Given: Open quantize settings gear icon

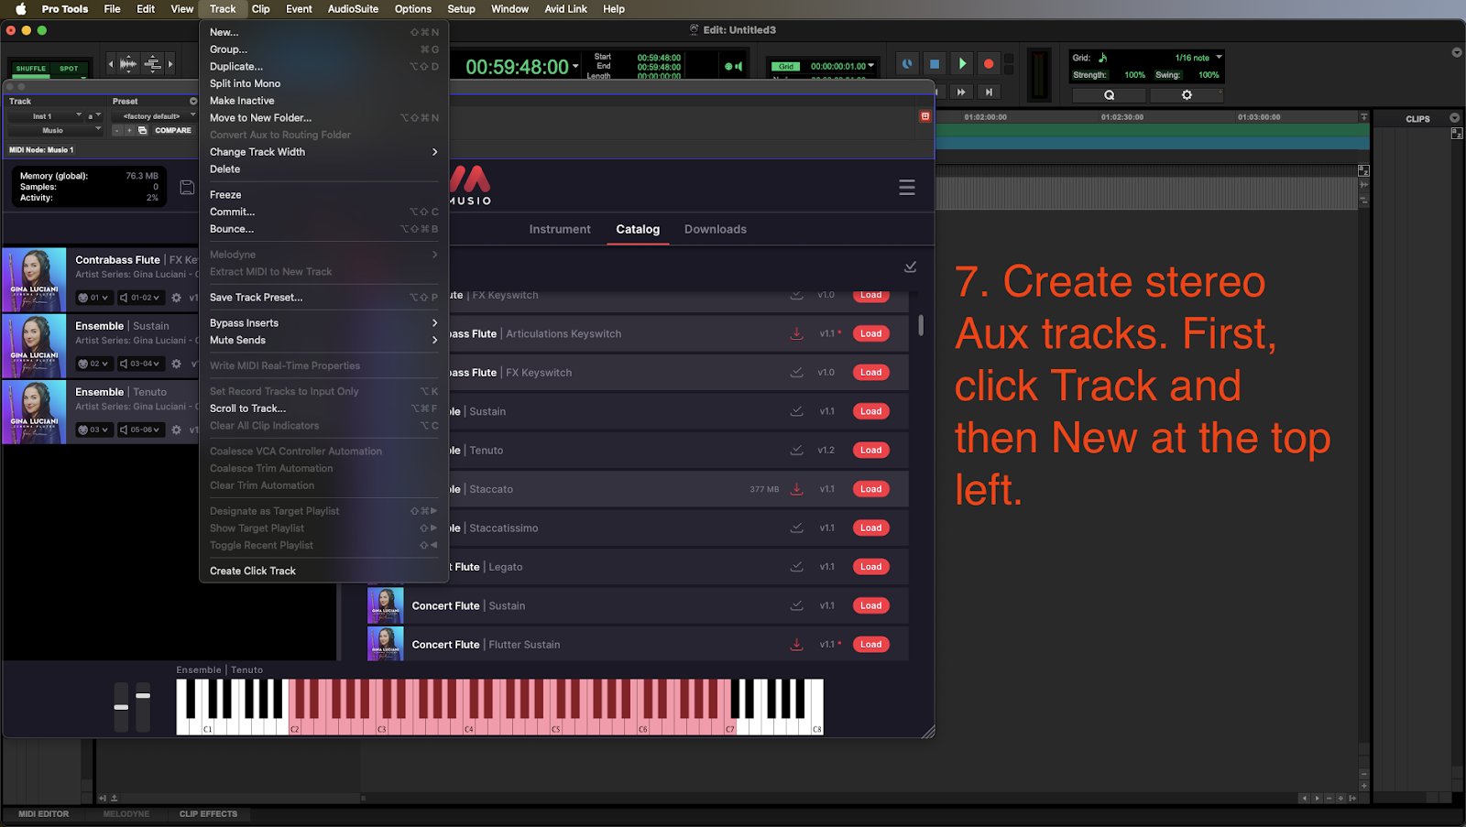Looking at the screenshot, I should [x=1187, y=95].
